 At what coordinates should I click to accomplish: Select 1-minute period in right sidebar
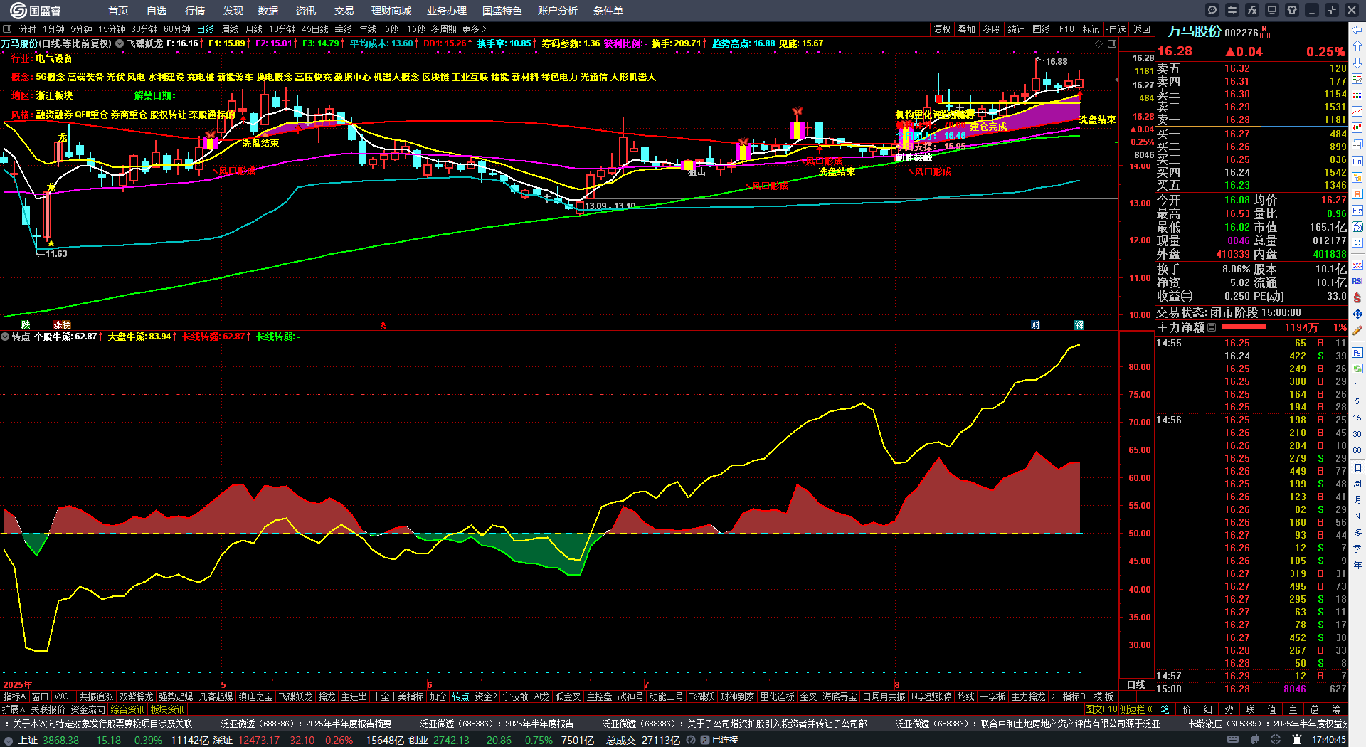click(x=1357, y=384)
